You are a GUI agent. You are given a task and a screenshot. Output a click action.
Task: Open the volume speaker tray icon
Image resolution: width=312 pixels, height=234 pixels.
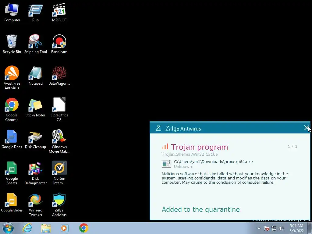coord(281,228)
